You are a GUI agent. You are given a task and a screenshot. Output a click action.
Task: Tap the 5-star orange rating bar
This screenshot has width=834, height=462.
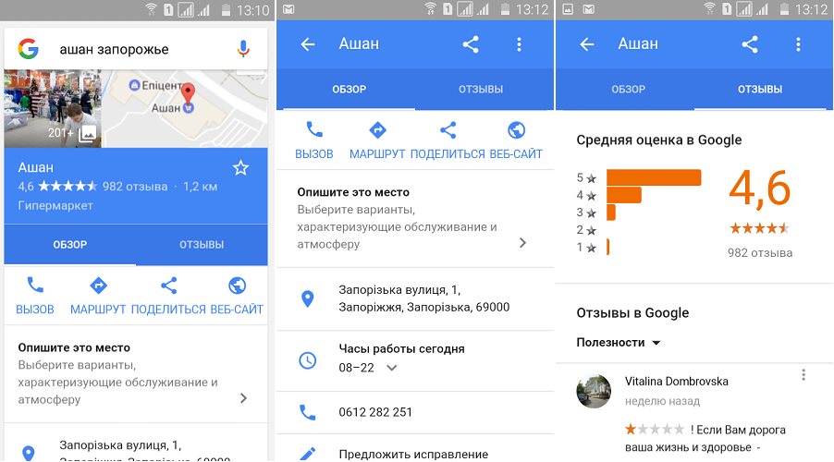click(654, 177)
